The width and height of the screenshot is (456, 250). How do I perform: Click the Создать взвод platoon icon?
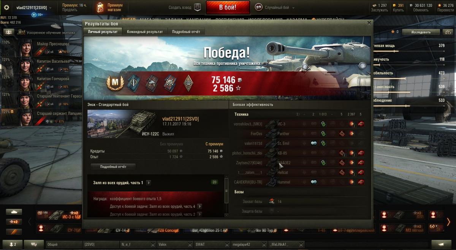tap(197, 7)
